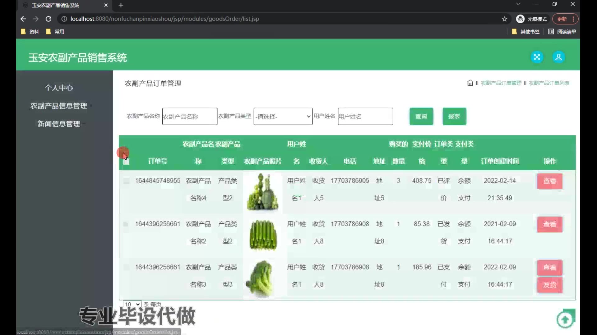Open the rows per page dropdown
The height and width of the screenshot is (335, 597).
[x=132, y=304]
